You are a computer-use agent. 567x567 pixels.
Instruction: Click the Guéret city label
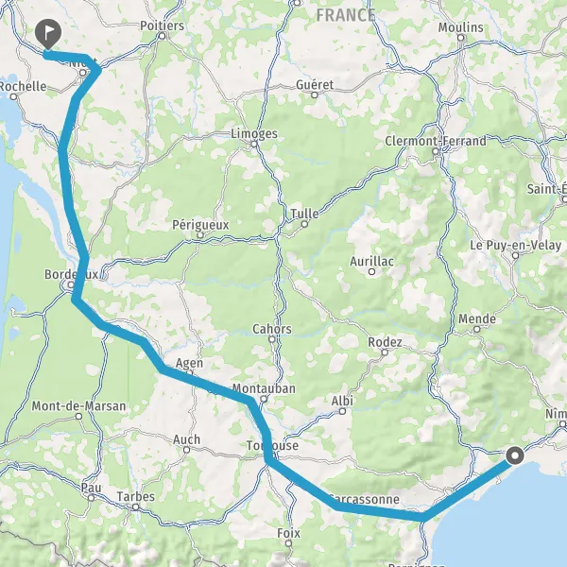click(315, 85)
